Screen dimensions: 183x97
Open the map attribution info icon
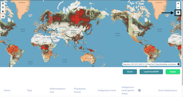point(178,64)
